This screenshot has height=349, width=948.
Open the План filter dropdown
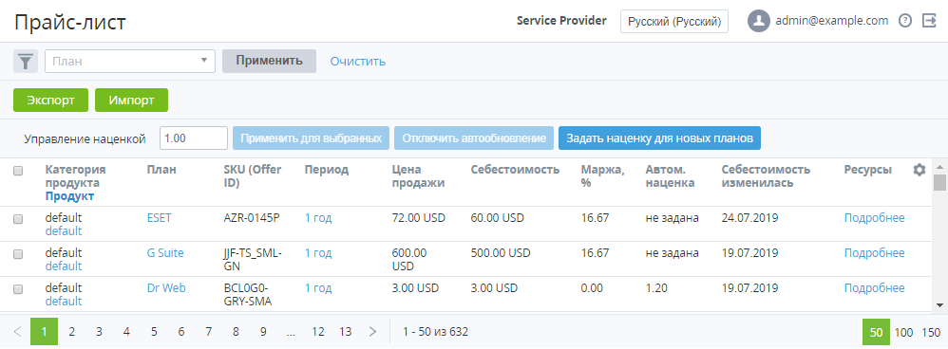pos(130,61)
